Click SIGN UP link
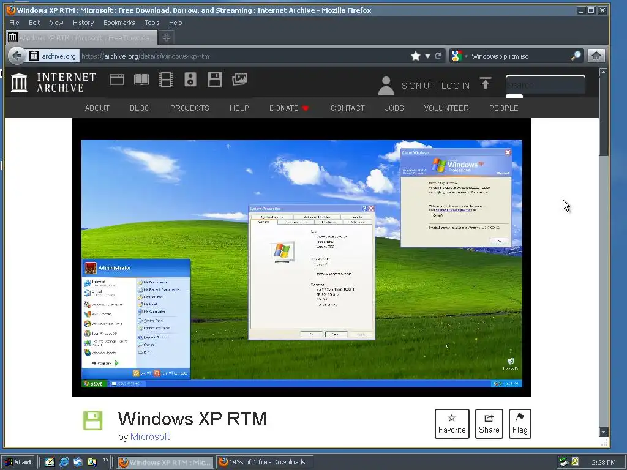 (x=418, y=86)
